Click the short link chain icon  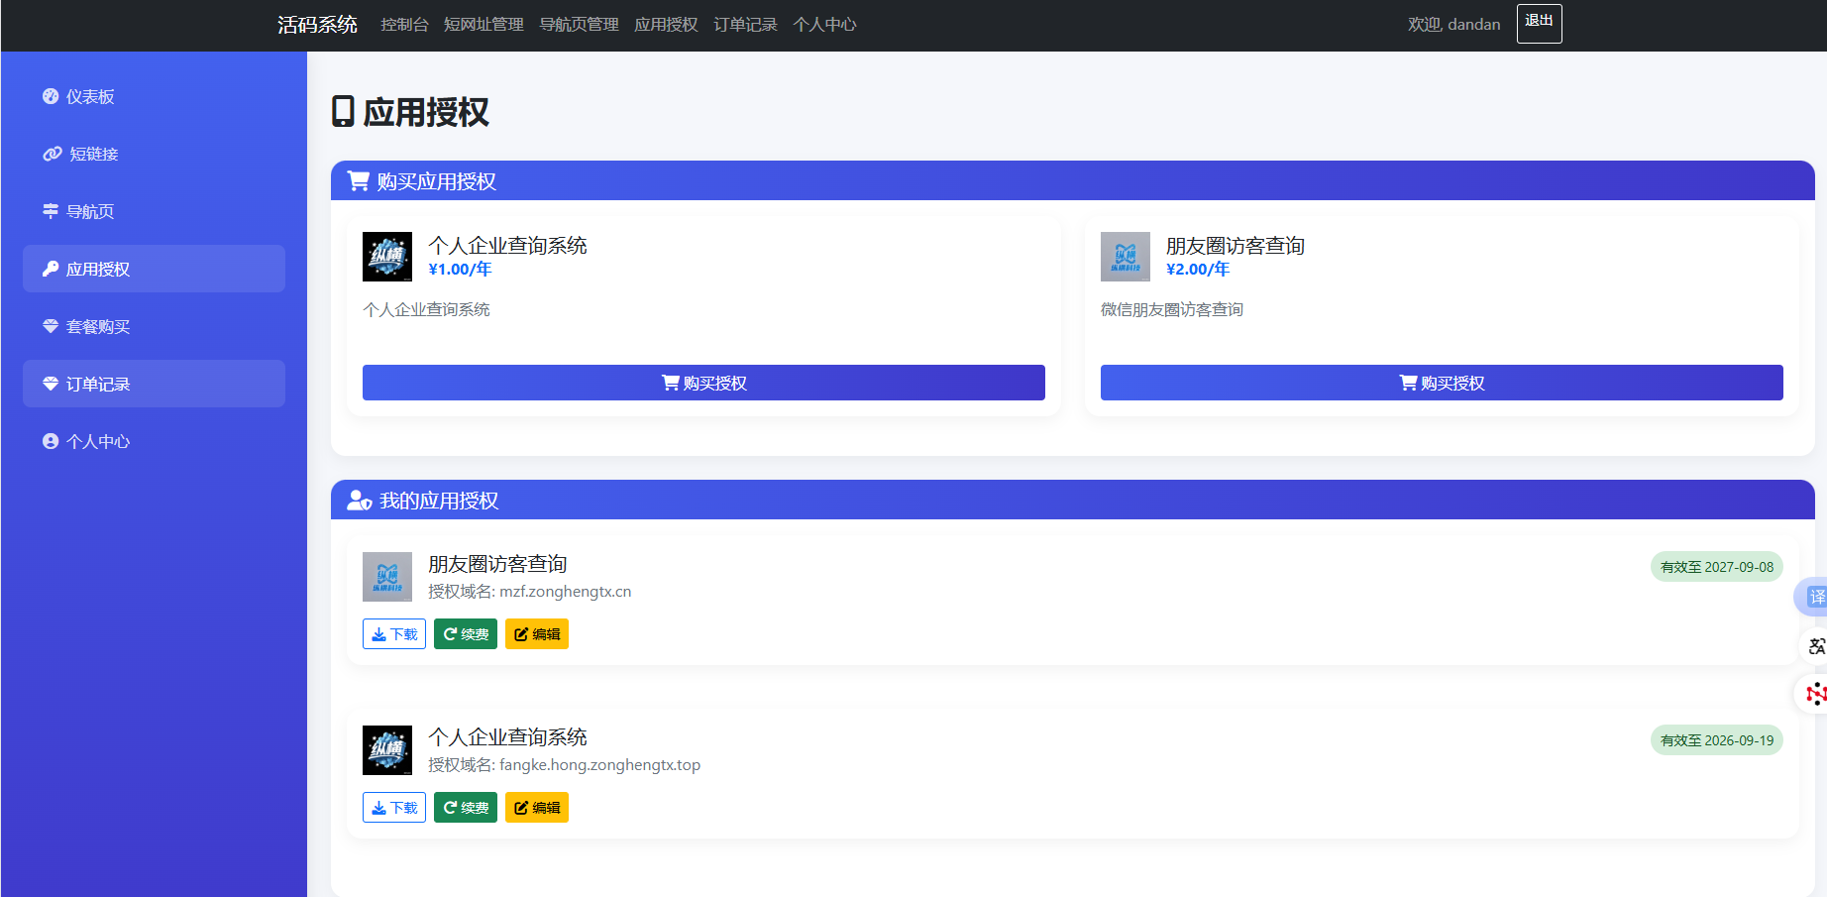tap(53, 154)
